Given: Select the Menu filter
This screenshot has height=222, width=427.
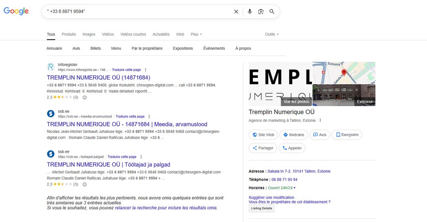Looking at the screenshot, I should pos(116,48).
